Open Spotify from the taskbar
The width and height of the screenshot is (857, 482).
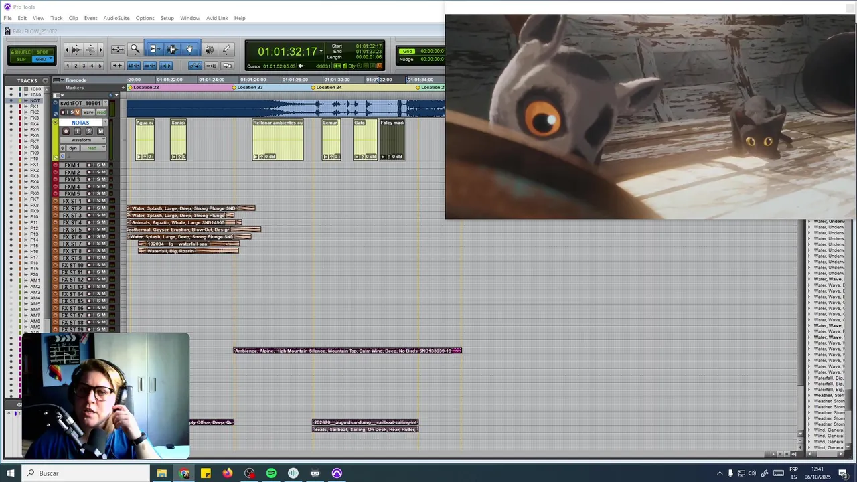271,473
